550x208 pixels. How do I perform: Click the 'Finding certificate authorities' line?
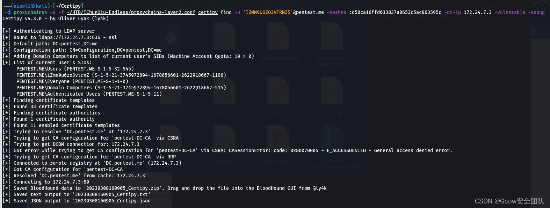click(x=51, y=113)
